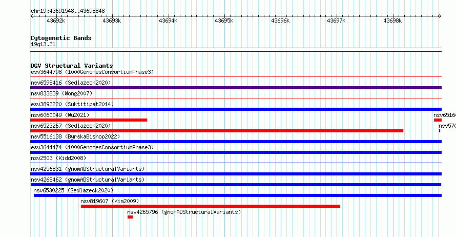This screenshot has height=237, width=456.
Task: Click the 43695k ruler tick label
Action: tap(224, 21)
